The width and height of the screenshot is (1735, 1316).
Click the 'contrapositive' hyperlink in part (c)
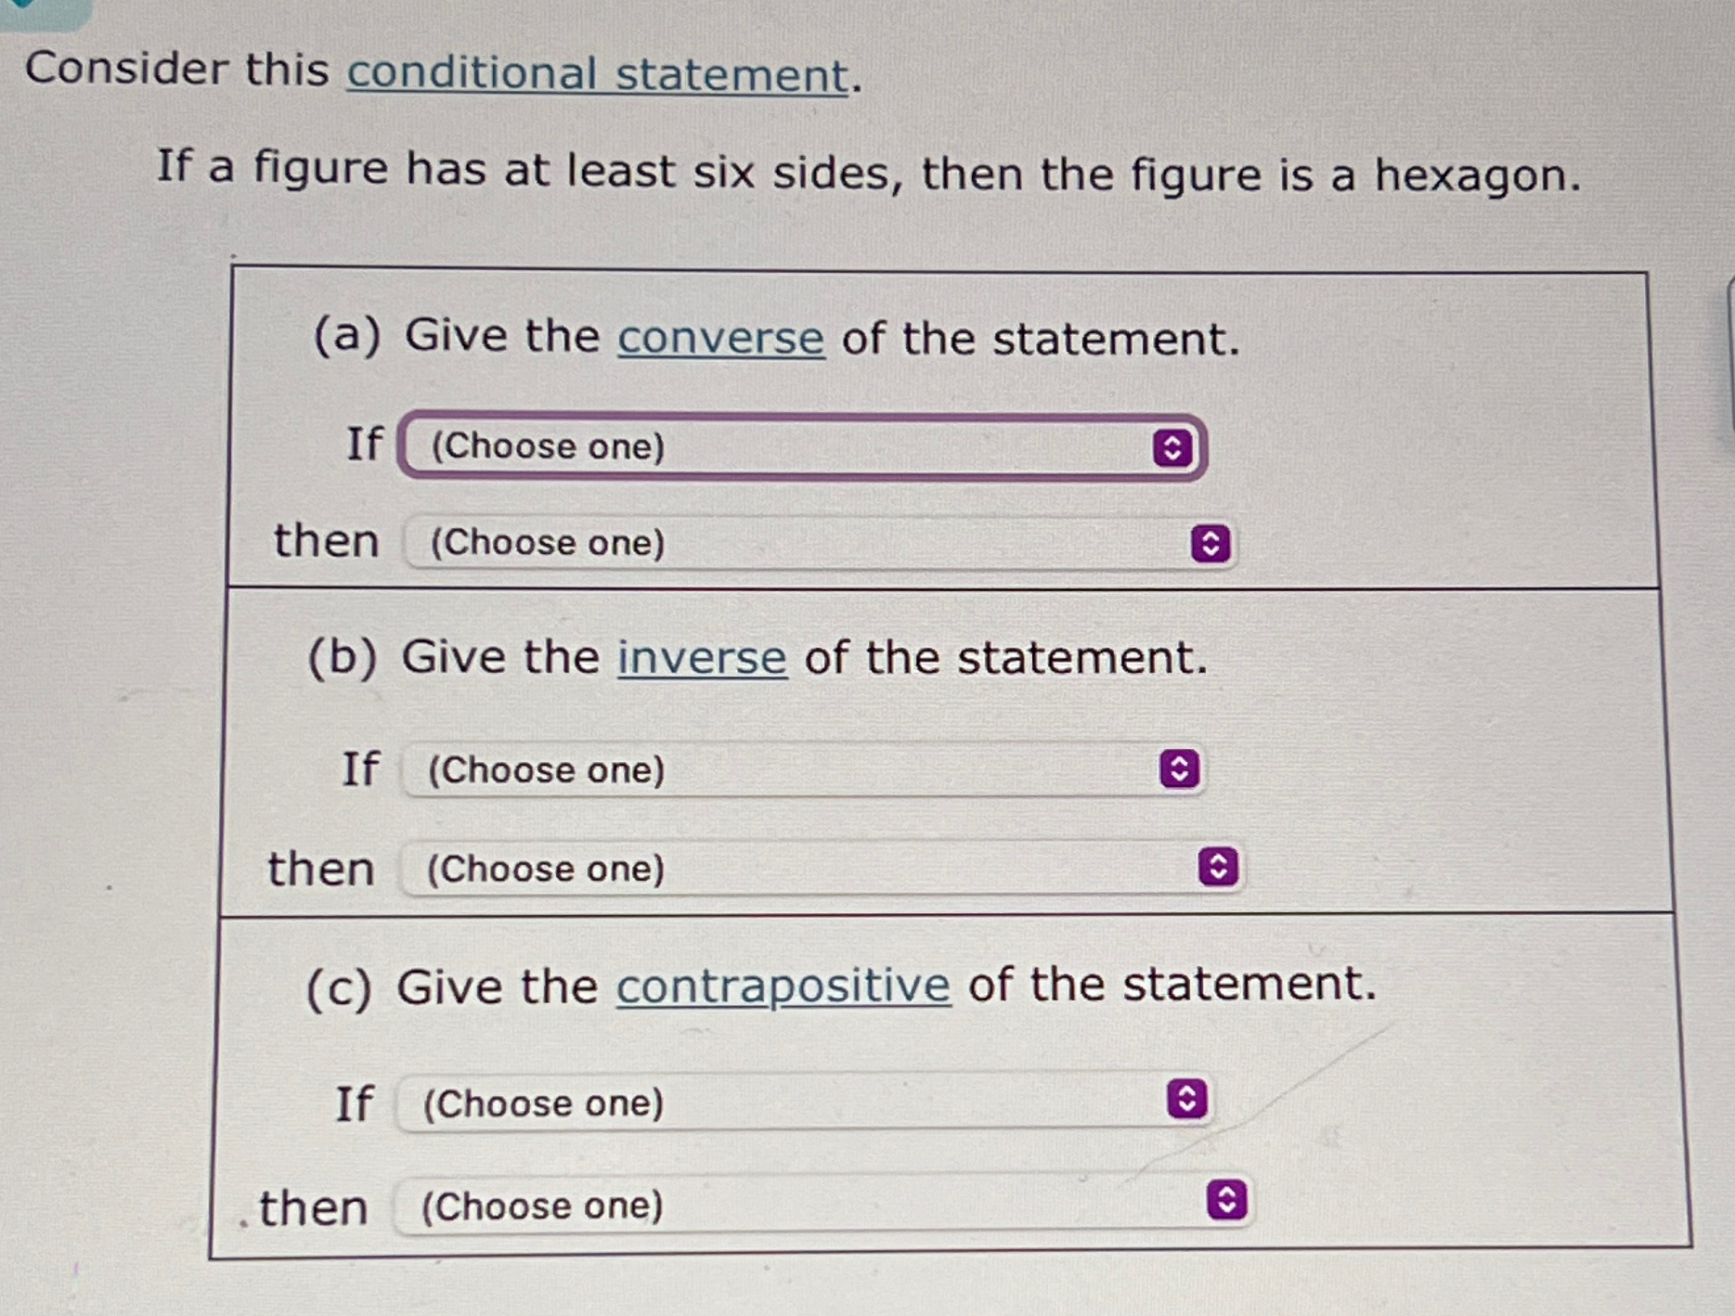[783, 989]
